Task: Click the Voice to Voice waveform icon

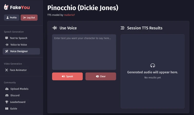Action: pyautogui.click(x=7, y=45)
